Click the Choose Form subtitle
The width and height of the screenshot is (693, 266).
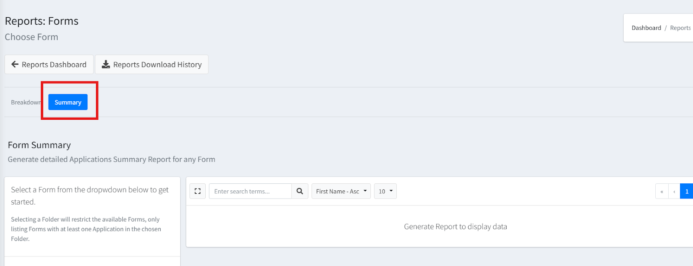(x=32, y=37)
